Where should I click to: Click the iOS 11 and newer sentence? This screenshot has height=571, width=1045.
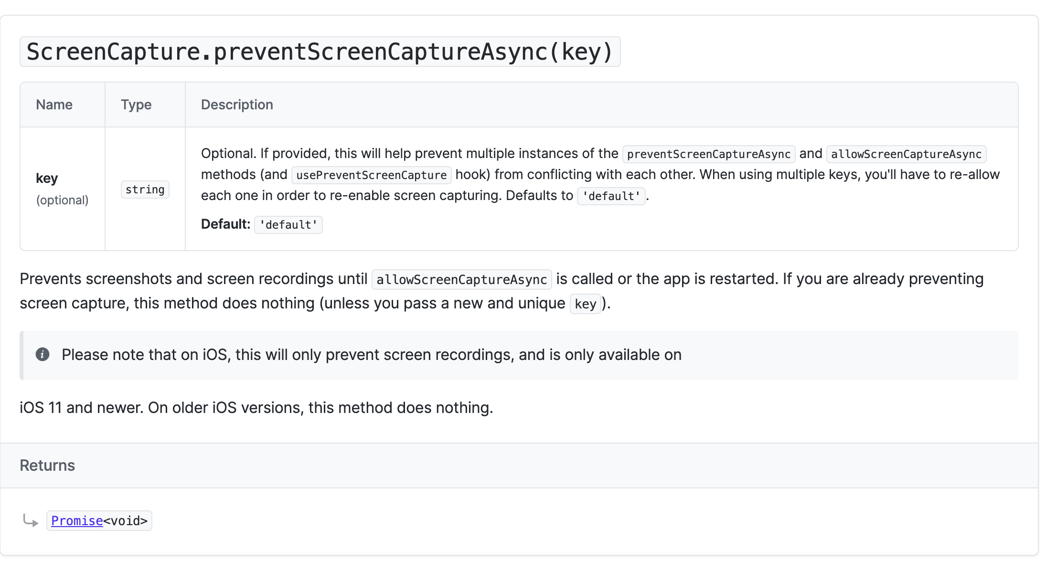[x=256, y=408]
